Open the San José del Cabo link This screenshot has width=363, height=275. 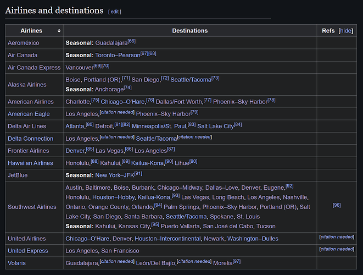(x=228, y=226)
